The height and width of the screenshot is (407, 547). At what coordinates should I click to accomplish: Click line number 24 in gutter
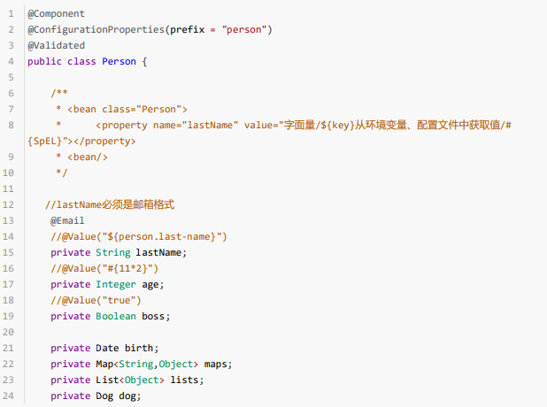pyautogui.click(x=8, y=395)
